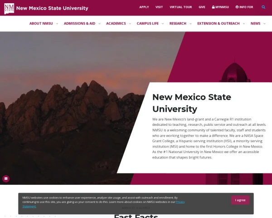Click the NM State logo icon
Screen dimensions: 272x218
click(x=9, y=8)
